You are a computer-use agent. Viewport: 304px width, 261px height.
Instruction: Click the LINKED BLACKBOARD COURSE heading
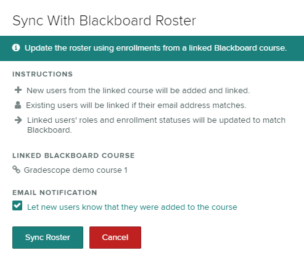tap(73, 155)
